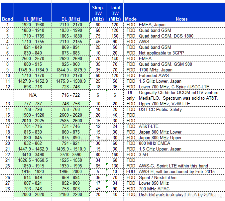Click the 'DL only' mode cell
This screenshot has height=201, width=225.
[x=131, y=95]
